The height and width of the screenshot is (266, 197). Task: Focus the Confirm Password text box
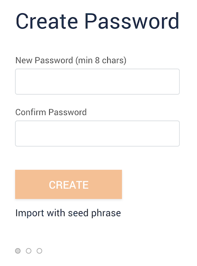[98, 134]
